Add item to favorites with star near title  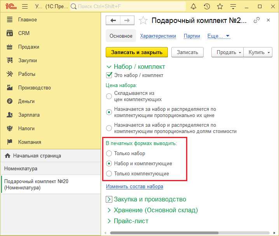coord(143,21)
